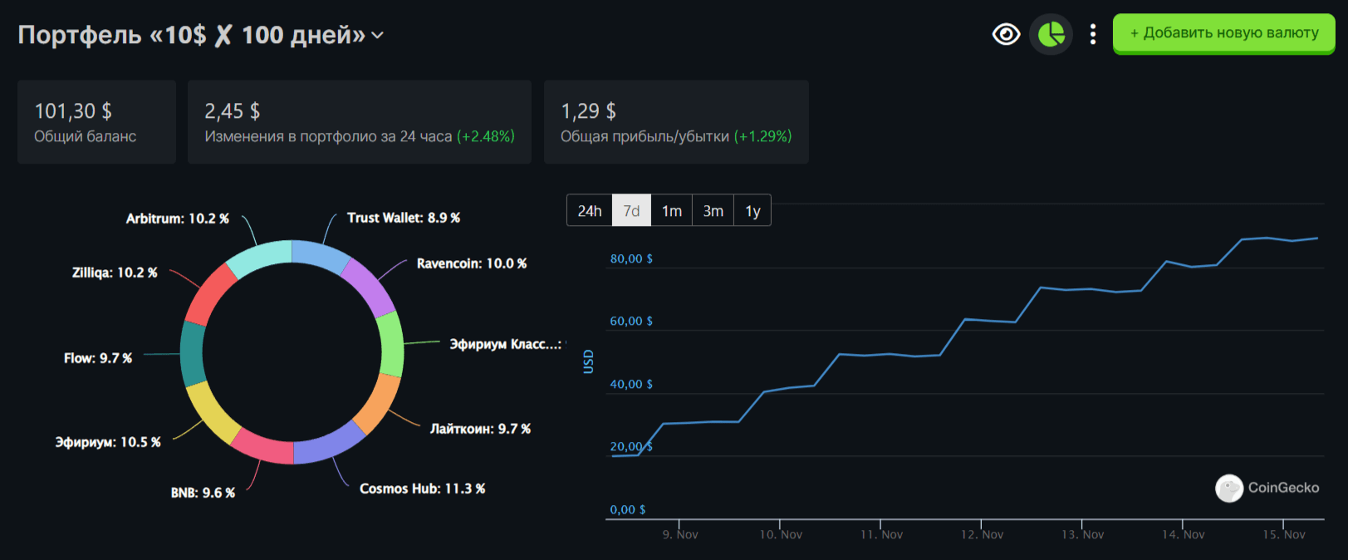
Task: Click the 'Arbitrum: 10.2 %' label
Action: click(x=177, y=219)
